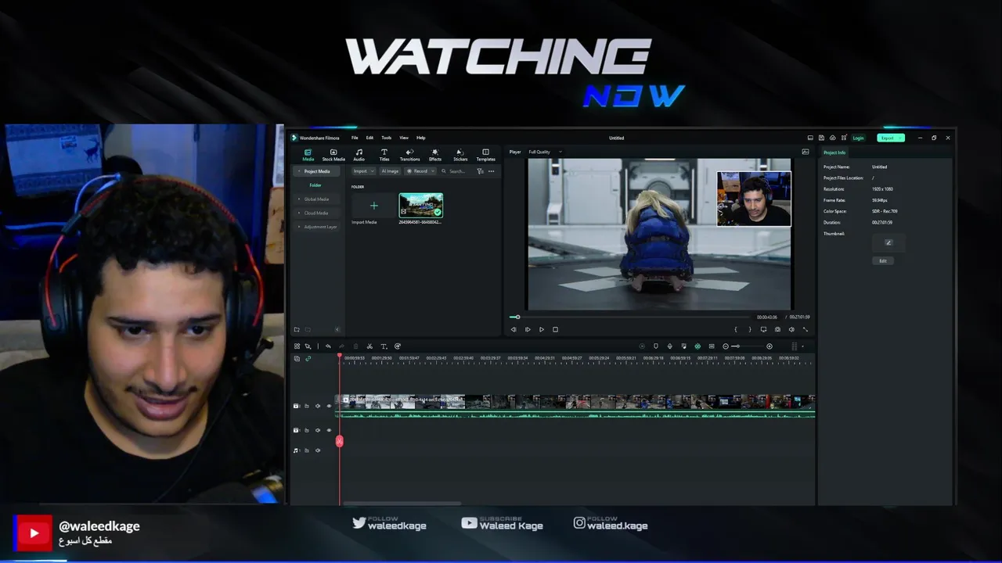Image resolution: width=1002 pixels, height=563 pixels.
Task: Select Folder under Project Media
Action: point(315,185)
